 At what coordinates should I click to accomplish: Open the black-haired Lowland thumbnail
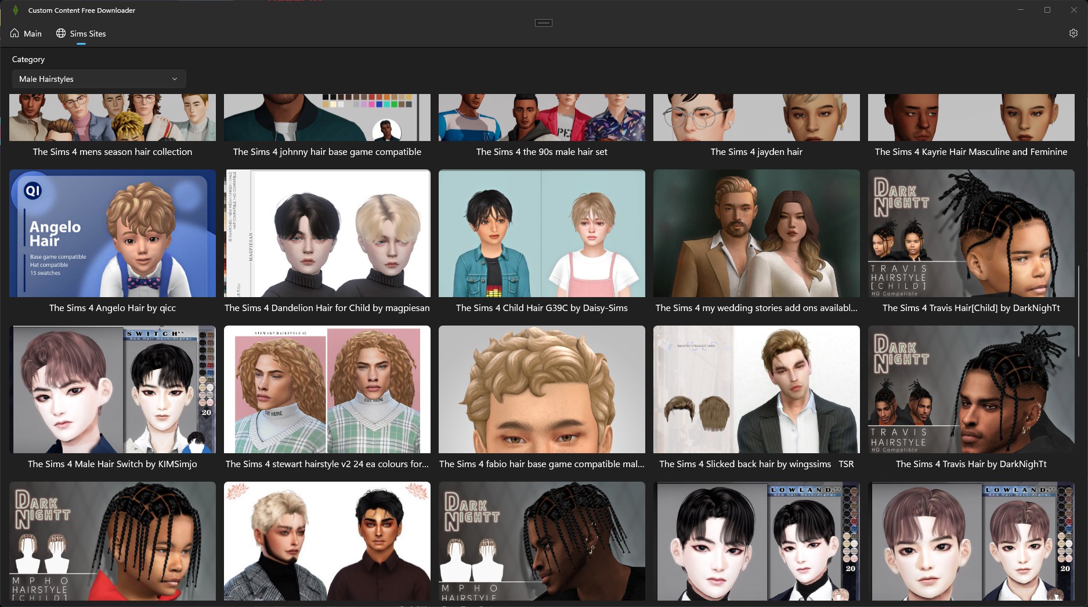click(757, 541)
